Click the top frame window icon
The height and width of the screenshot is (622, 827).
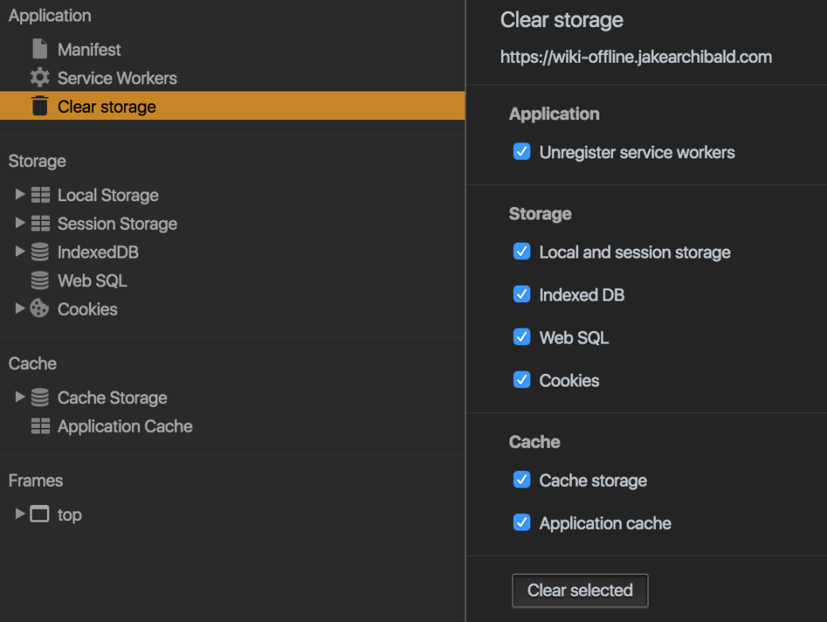point(40,514)
